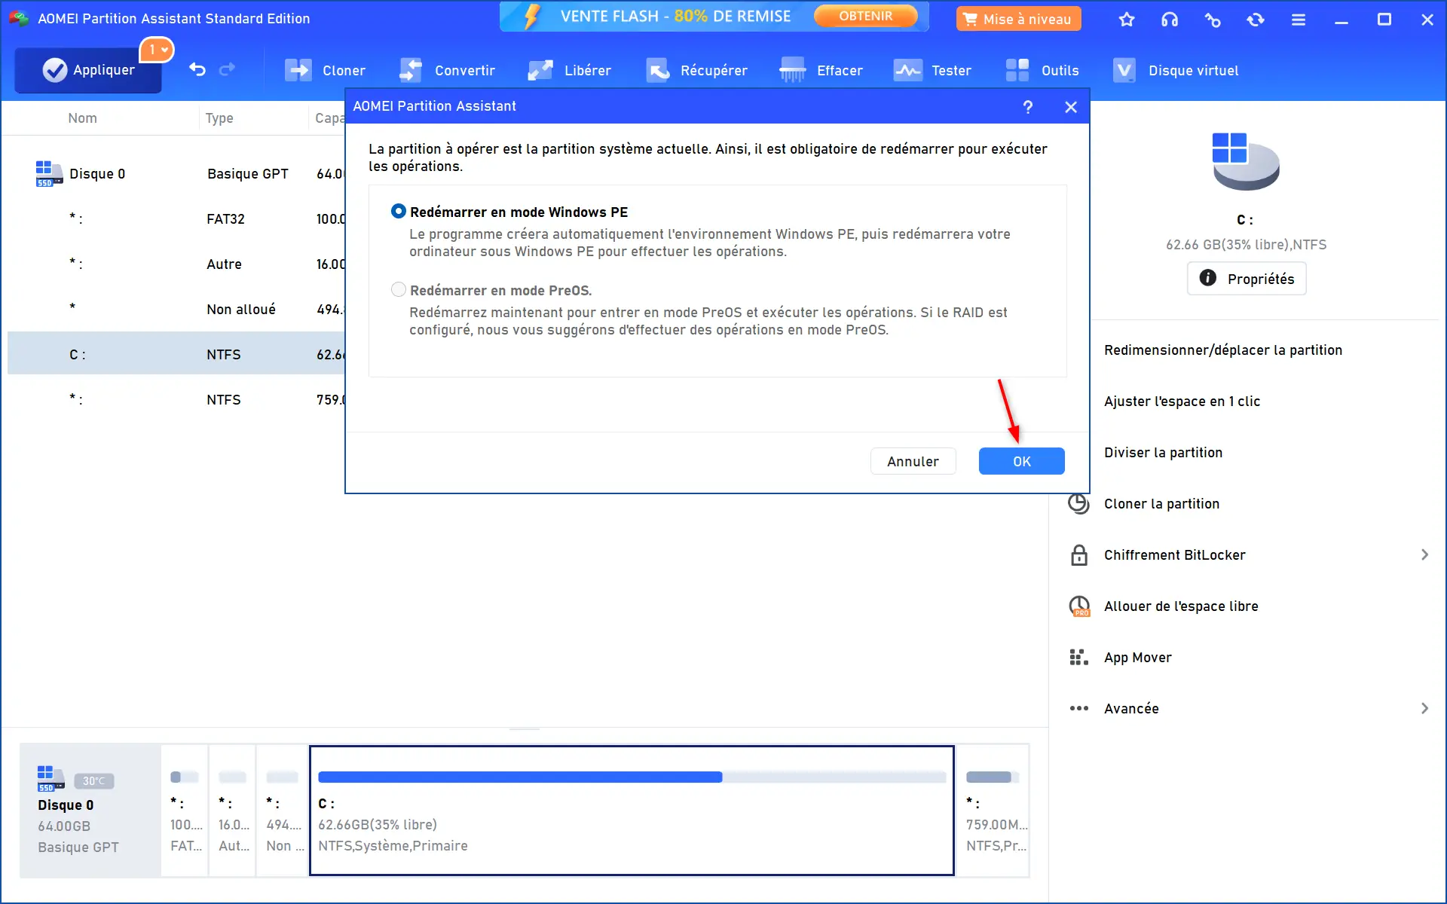
Task: Click the Propriétés button
Action: [1247, 279]
